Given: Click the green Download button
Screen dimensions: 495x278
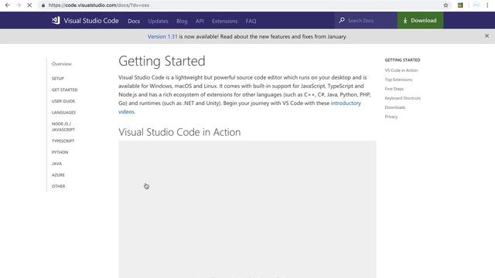Looking at the screenshot, I should (x=420, y=21).
